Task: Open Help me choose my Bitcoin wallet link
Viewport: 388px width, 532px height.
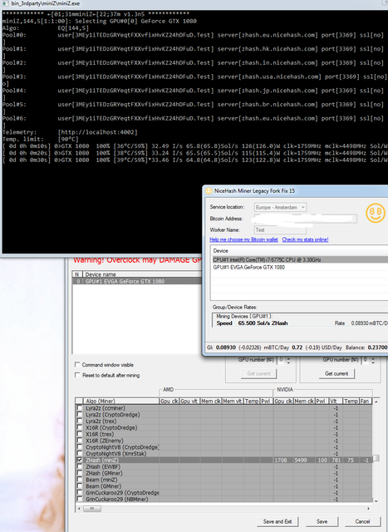Action: pyautogui.click(x=243, y=239)
